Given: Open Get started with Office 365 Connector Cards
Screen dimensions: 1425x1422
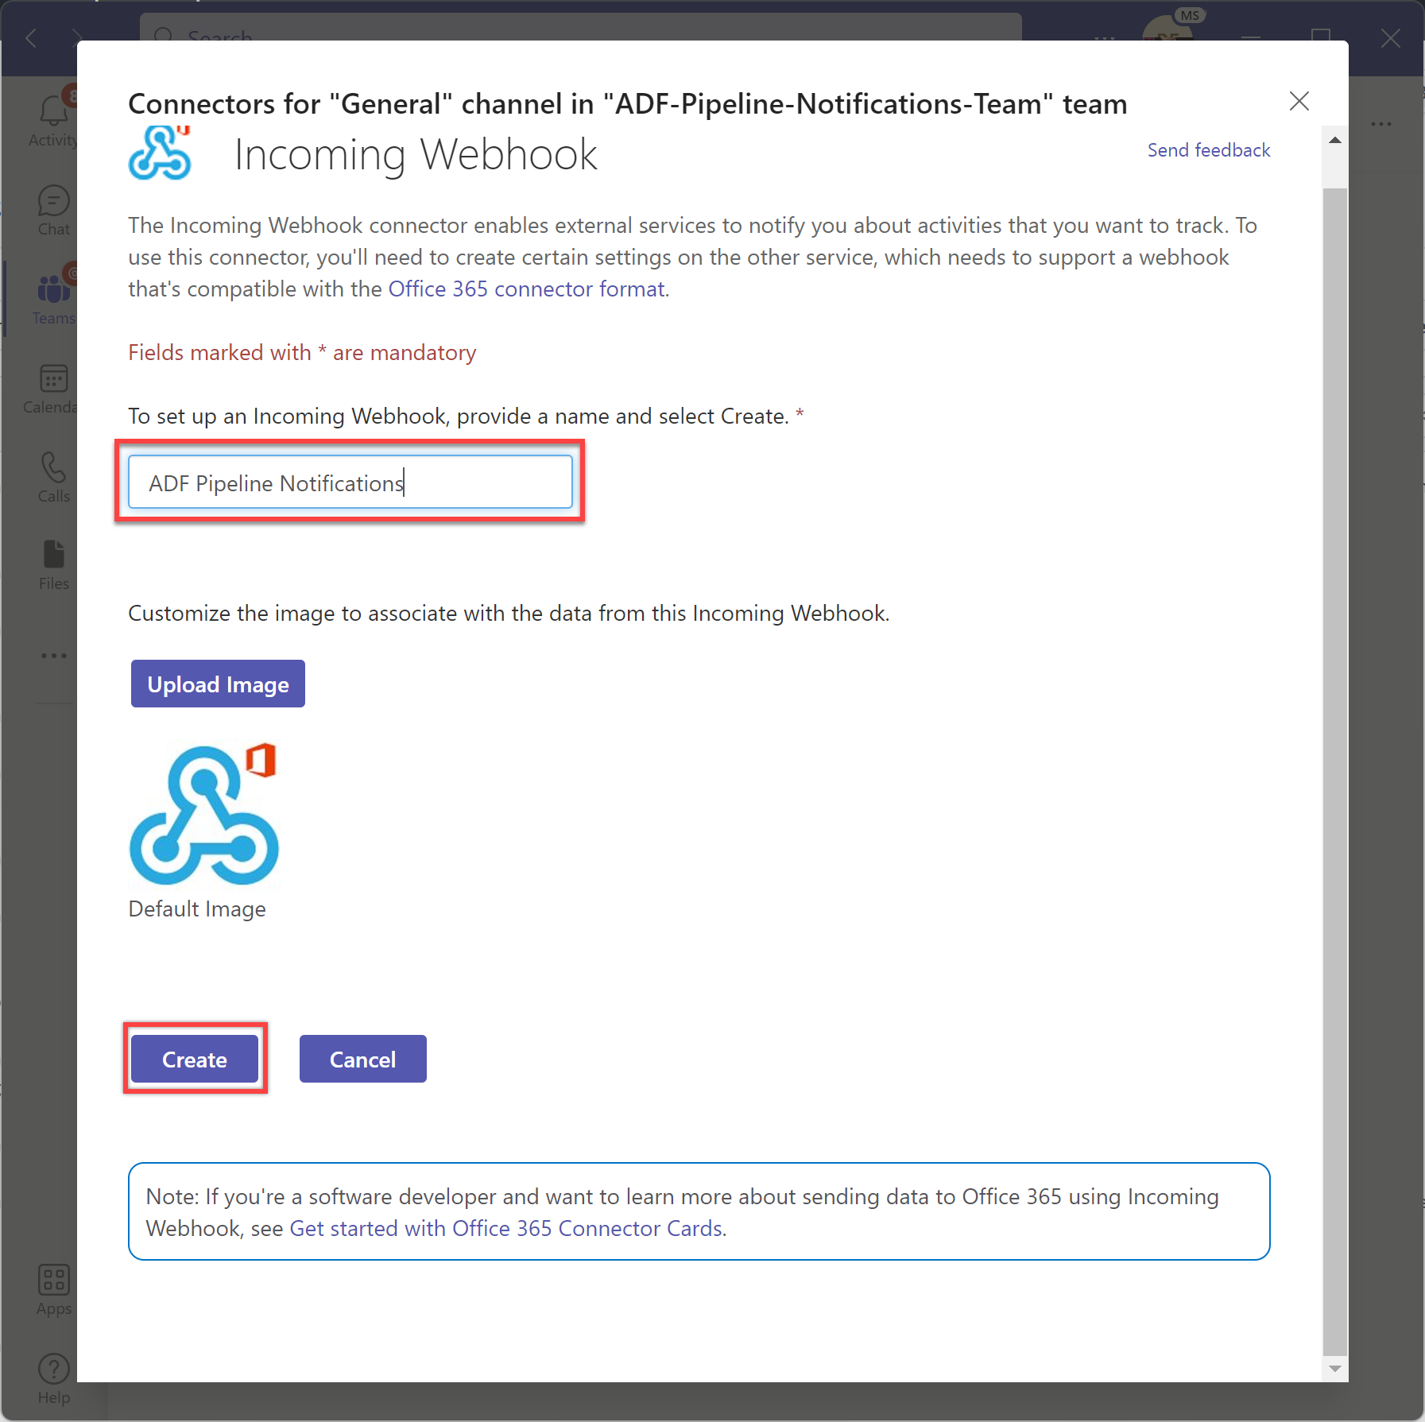Looking at the screenshot, I should click(x=505, y=1229).
